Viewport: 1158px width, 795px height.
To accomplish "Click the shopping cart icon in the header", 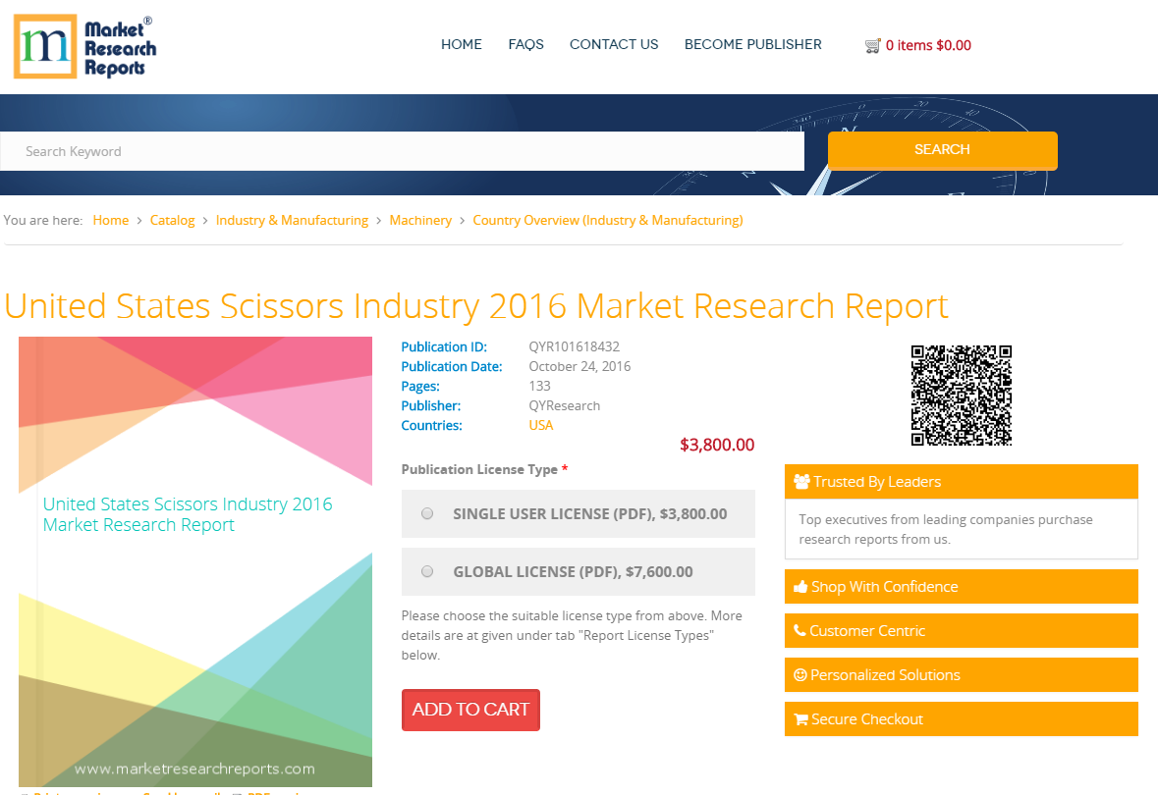I will [872, 45].
